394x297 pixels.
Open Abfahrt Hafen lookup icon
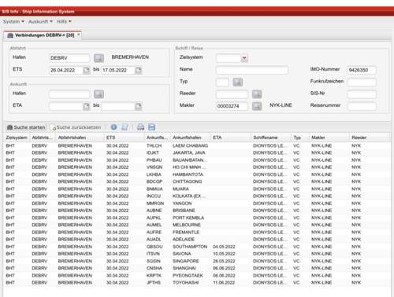click(99, 58)
